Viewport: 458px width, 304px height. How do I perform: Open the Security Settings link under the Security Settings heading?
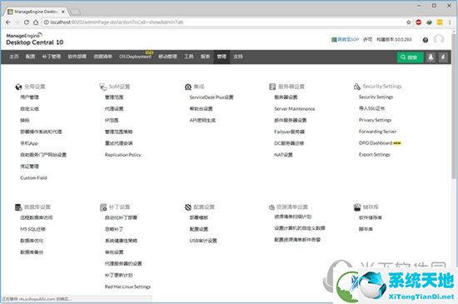pyautogui.click(x=376, y=97)
